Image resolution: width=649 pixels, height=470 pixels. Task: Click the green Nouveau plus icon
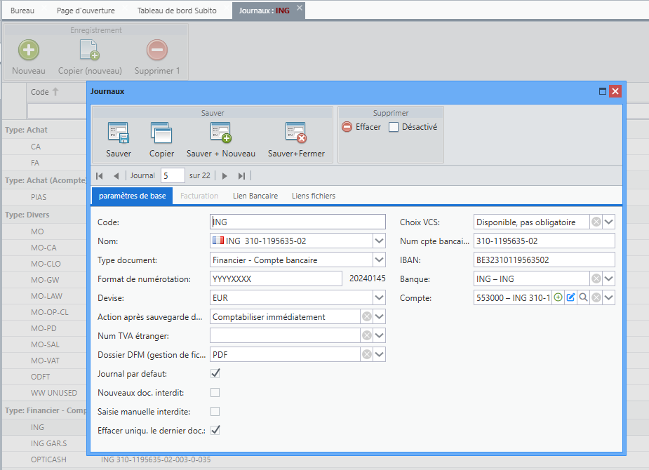tap(29, 50)
